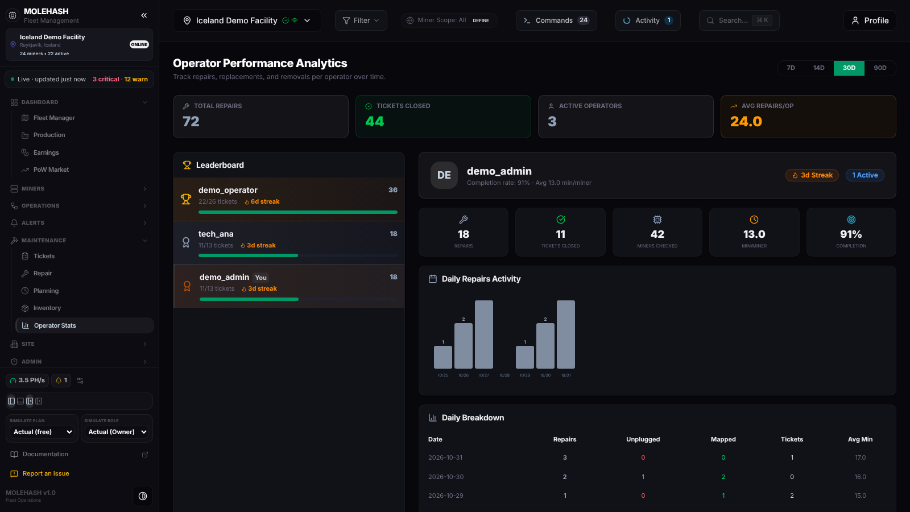Toggle the bottom panel layout icon
Screen dimensions: 910x512
[20, 401]
